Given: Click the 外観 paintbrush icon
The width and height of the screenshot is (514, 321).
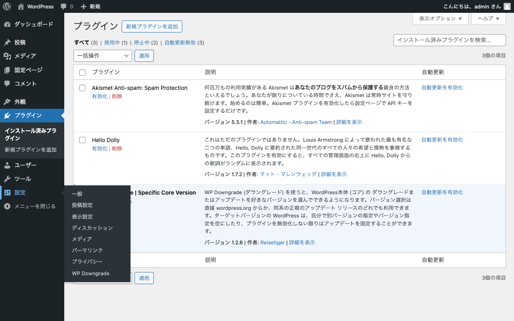Looking at the screenshot, I should (7, 102).
